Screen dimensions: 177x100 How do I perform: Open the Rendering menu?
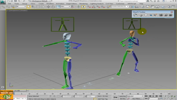[x=84, y=4]
